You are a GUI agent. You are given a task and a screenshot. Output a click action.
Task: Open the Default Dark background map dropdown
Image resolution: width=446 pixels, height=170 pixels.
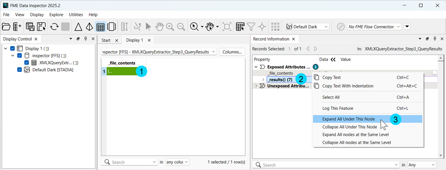coord(307,27)
